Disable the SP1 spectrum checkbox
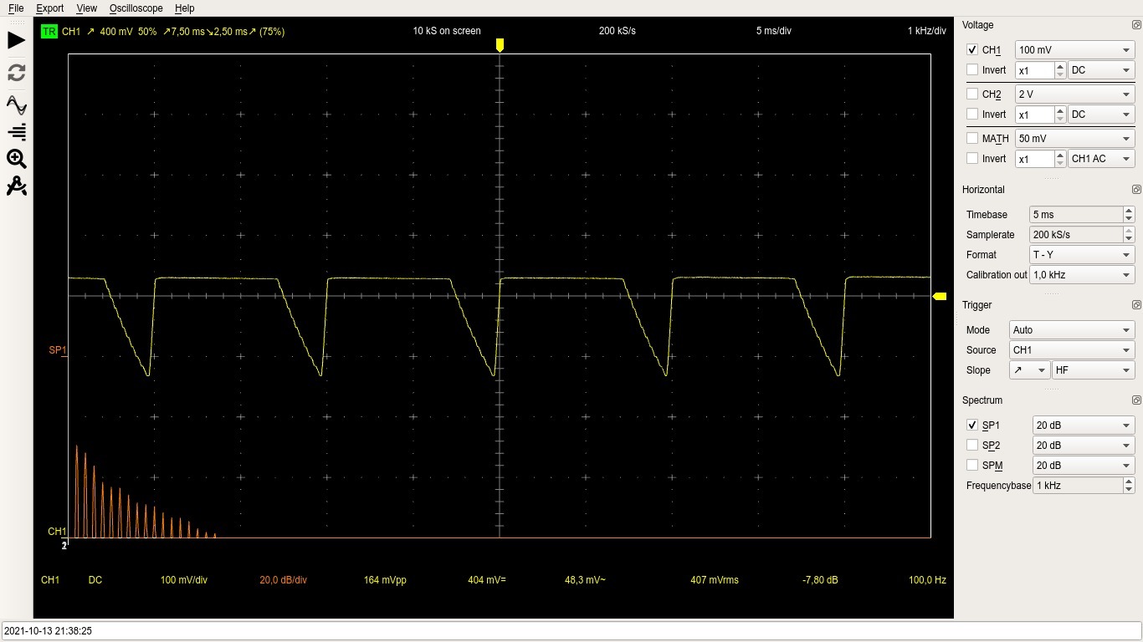The width and height of the screenshot is (1143, 642). coord(971,425)
